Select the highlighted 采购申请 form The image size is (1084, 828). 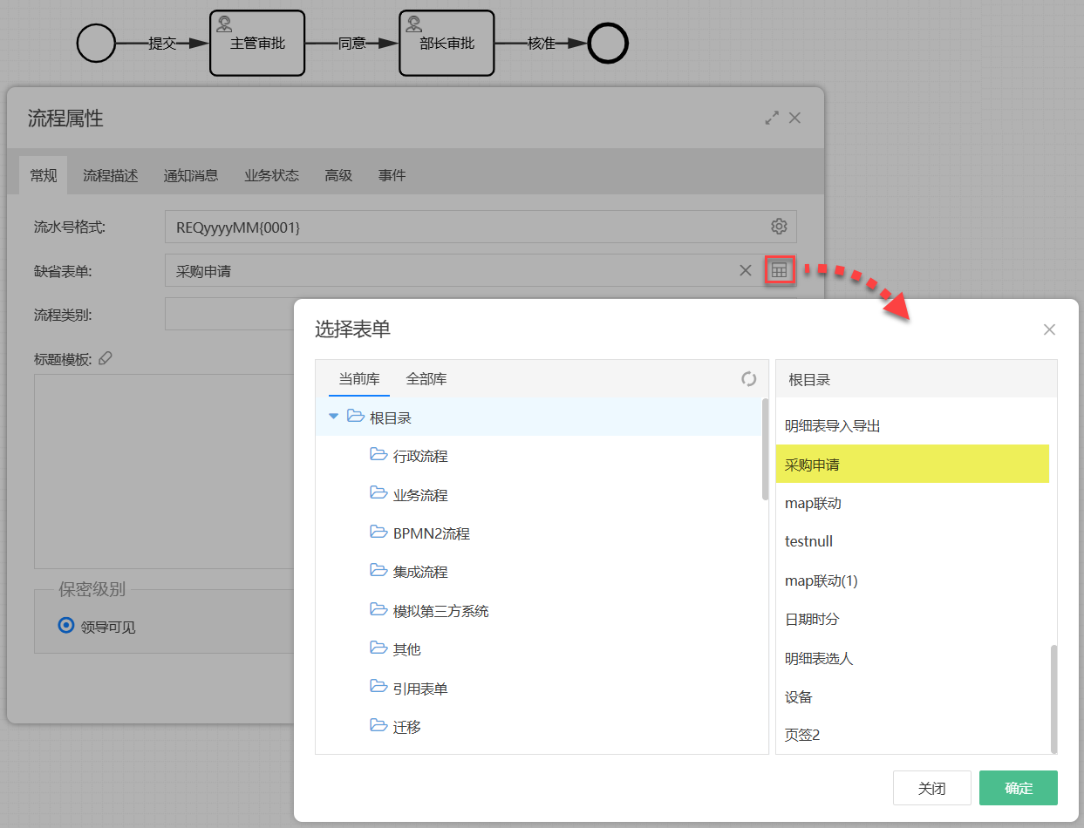point(912,464)
